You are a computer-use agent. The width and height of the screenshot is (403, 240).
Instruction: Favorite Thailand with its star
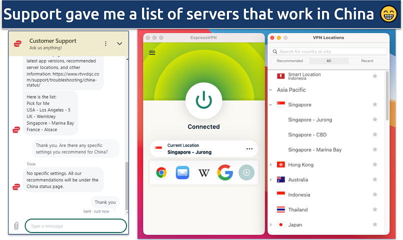pyautogui.click(x=375, y=209)
